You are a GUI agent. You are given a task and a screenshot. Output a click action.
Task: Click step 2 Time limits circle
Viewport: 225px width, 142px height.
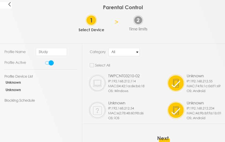tap(138, 20)
